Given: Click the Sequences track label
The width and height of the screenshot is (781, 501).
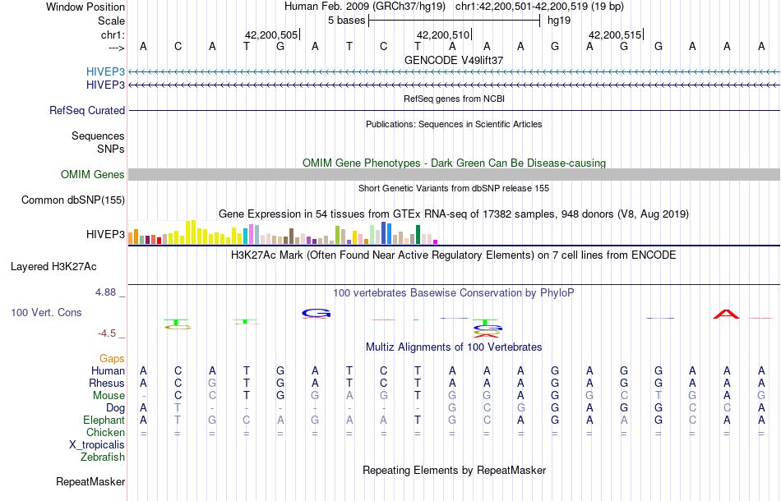Looking at the screenshot, I should click(x=98, y=136).
